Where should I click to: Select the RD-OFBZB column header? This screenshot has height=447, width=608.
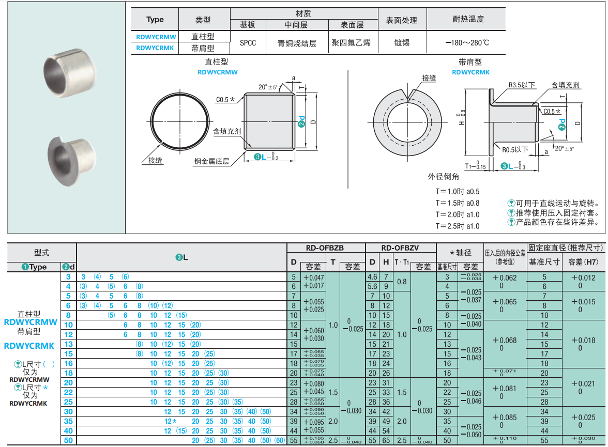coord(325,248)
